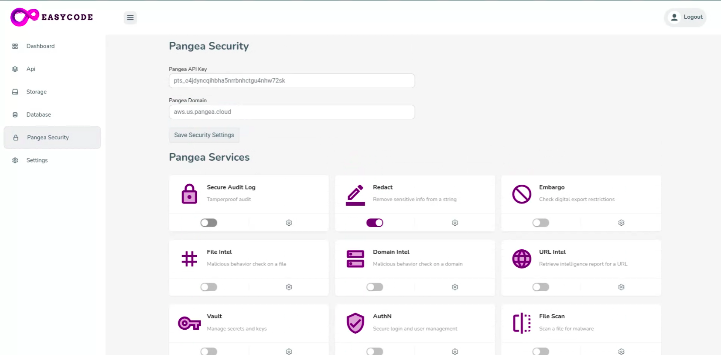Click the EasyCode infinity logo
721x355 pixels.
pos(25,17)
